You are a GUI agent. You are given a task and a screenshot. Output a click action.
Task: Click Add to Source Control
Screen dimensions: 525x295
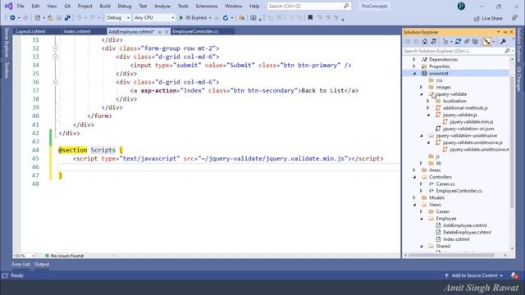(x=474, y=275)
